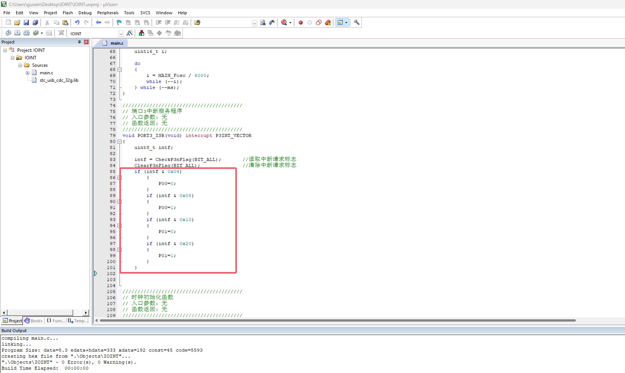625x373 pixels.
Task: Navigate backwards with the blue left arrow
Action: 98,23
